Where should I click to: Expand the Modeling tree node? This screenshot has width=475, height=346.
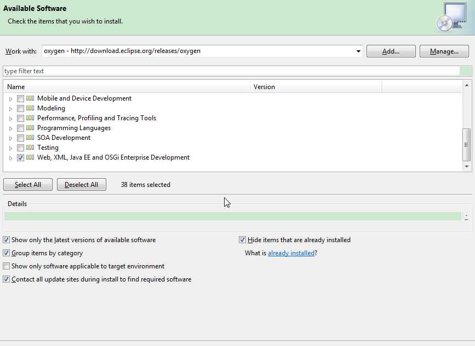coord(10,109)
